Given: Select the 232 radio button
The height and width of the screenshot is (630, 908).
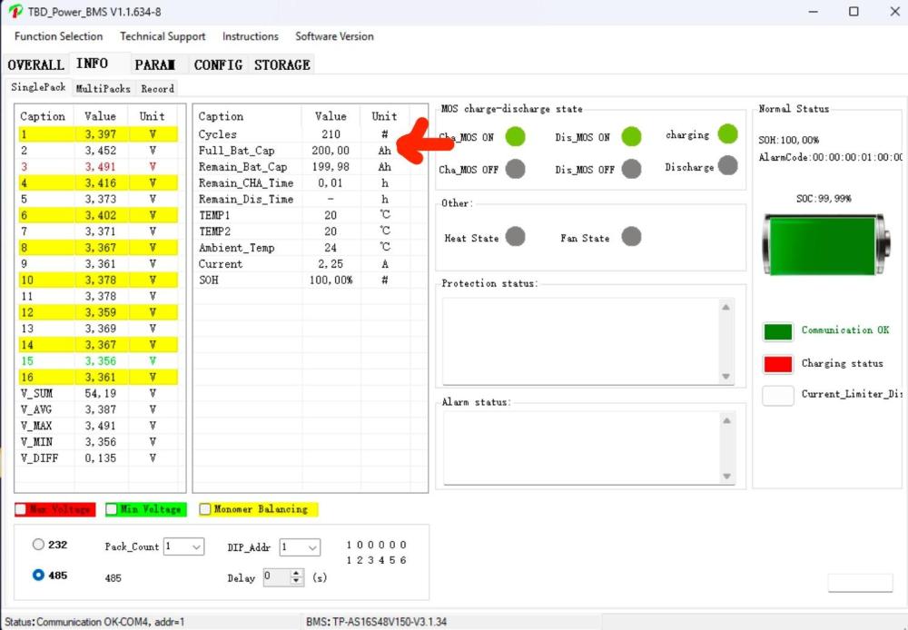Looking at the screenshot, I should point(38,545).
